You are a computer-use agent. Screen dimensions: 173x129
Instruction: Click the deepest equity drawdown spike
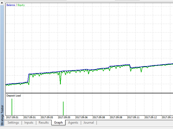pos(60,83)
